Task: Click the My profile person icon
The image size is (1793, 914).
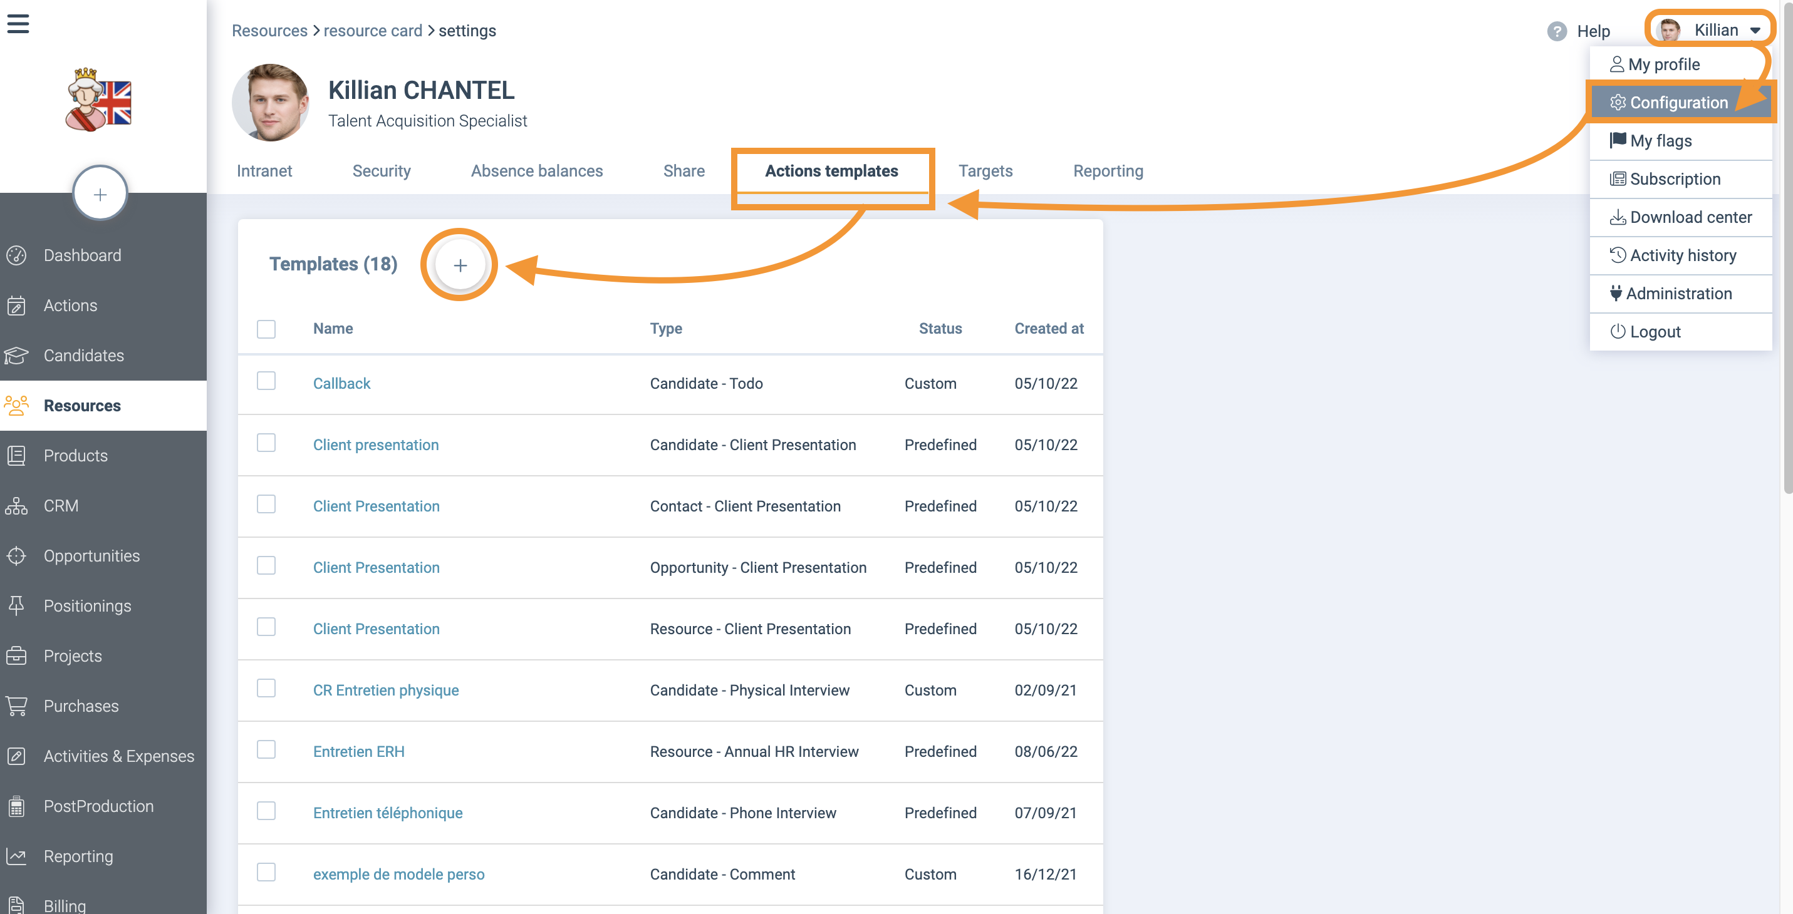Action: (1617, 64)
